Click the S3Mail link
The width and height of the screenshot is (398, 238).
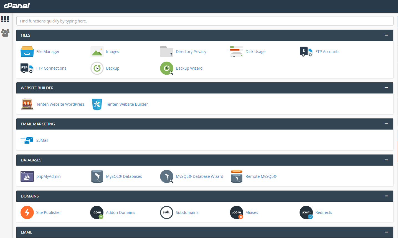click(42, 140)
